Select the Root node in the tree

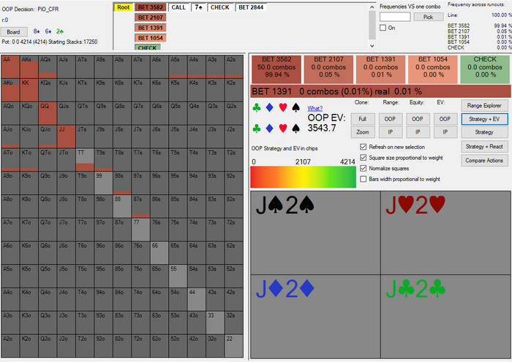click(x=124, y=7)
